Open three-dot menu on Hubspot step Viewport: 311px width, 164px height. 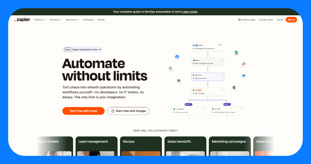(203, 109)
